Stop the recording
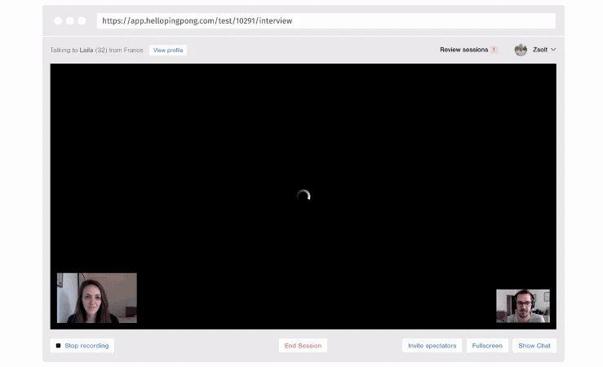 pos(82,346)
